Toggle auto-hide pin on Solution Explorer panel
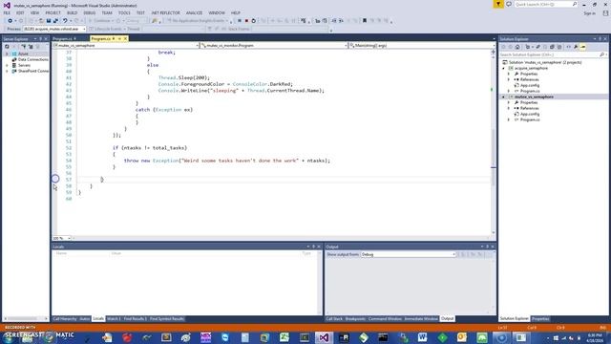611x344 pixels. pyautogui.click(x=600, y=39)
